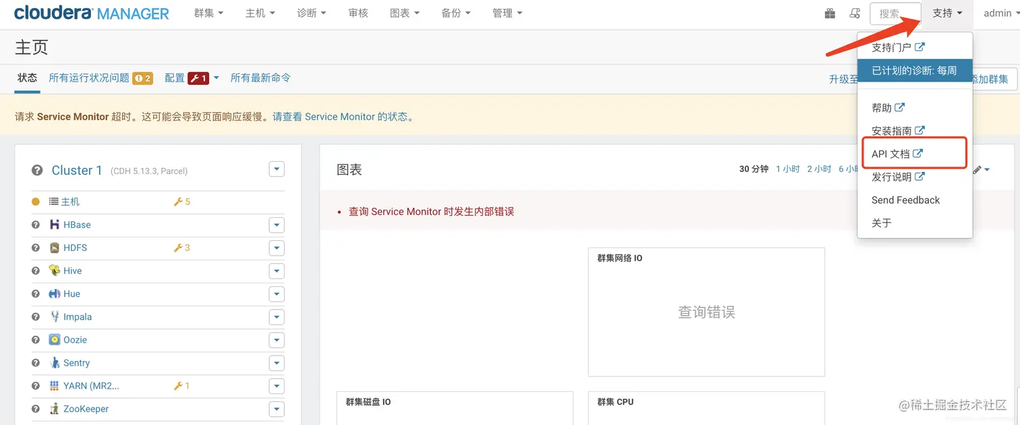This screenshot has height=425, width=1020.
Task: Open the 主机 menu in navbar
Action: 260,13
